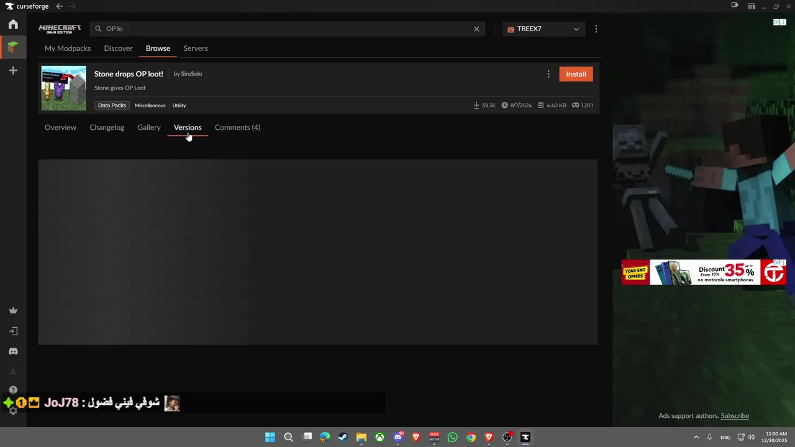795x447 pixels.
Task: Click the Data Packs category tag
Action: [112, 106]
